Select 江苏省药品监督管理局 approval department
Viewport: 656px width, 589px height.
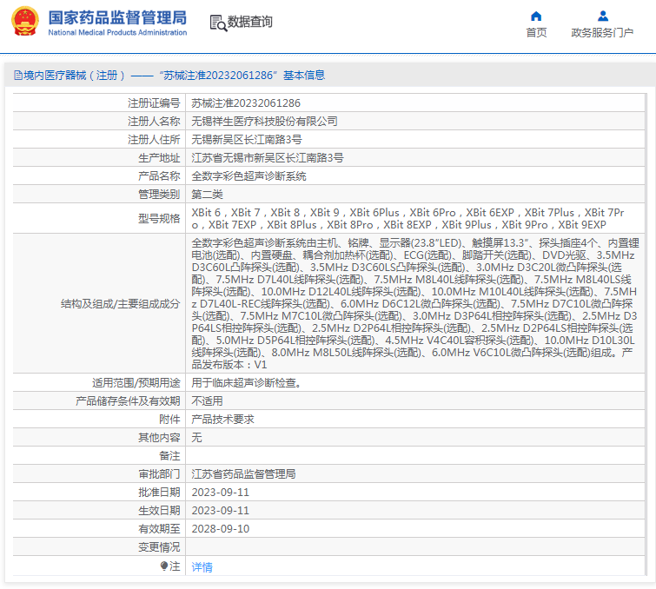(x=243, y=474)
